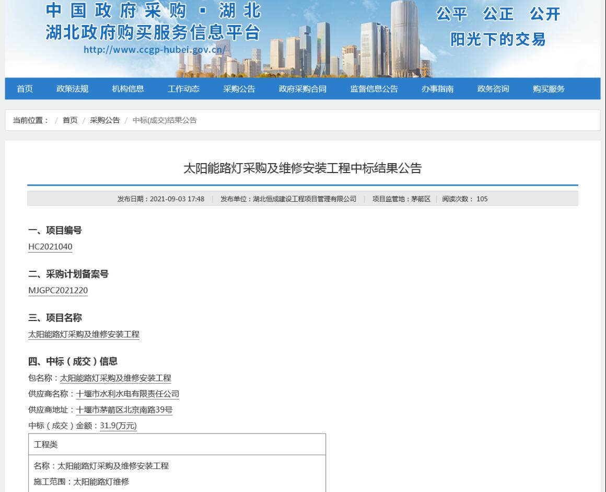
Task: Click the ccgp-hubei.gov.cn URL in the banner
Action: click(x=155, y=50)
